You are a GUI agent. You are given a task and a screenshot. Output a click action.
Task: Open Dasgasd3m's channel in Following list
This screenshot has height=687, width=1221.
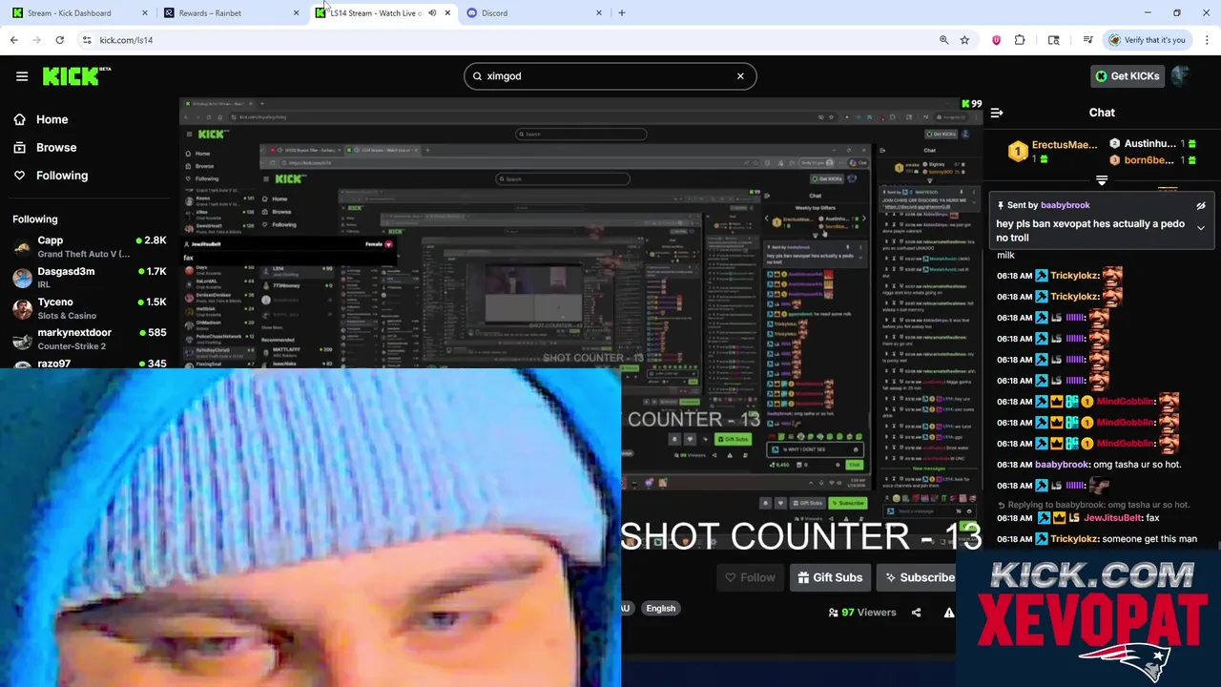click(x=89, y=277)
